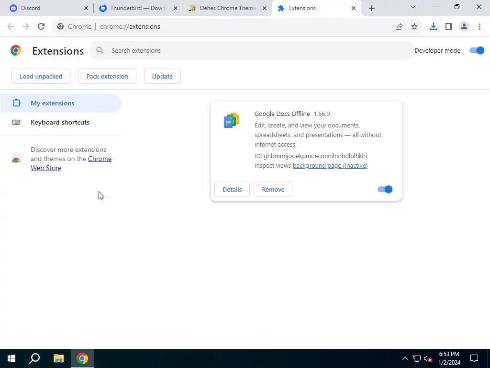Reload the current page
Screen dimensions: 490x368
41,27
